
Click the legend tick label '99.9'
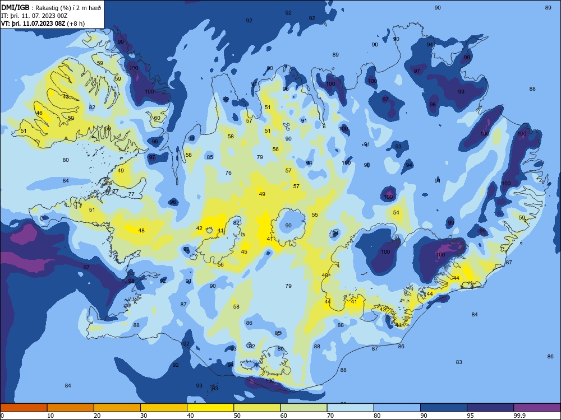[x=519, y=416]
